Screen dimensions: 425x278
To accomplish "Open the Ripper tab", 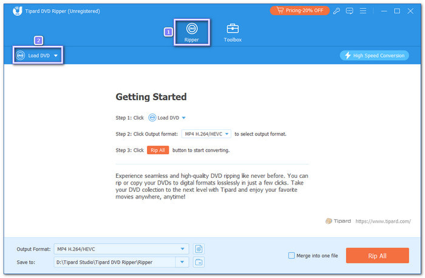I will (x=192, y=33).
